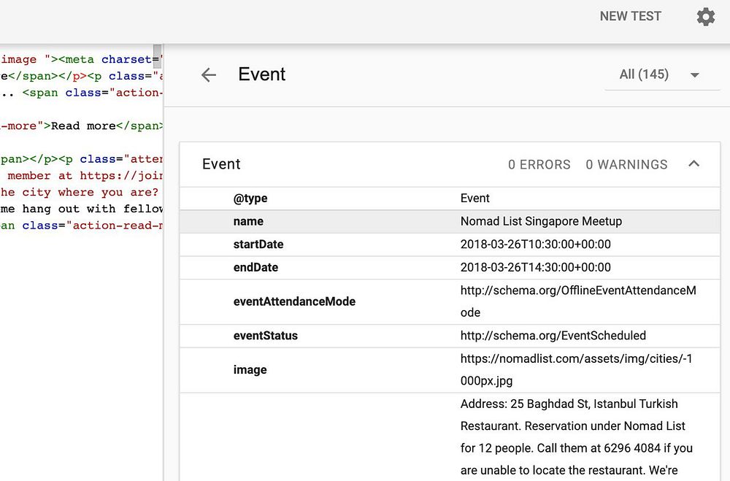The width and height of the screenshot is (730, 481).
Task: Click the back arrow next to Event
Action: (209, 74)
